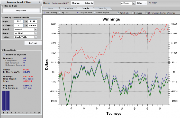Switch to the Trending tab
The width and height of the screenshot is (180, 118).
point(103,8)
